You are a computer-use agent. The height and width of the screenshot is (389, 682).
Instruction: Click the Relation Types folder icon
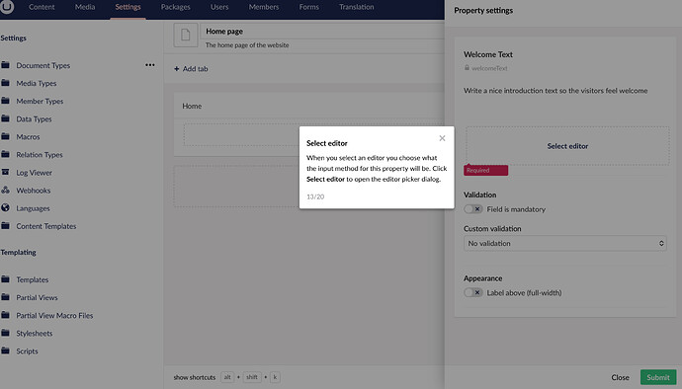pos(5,154)
